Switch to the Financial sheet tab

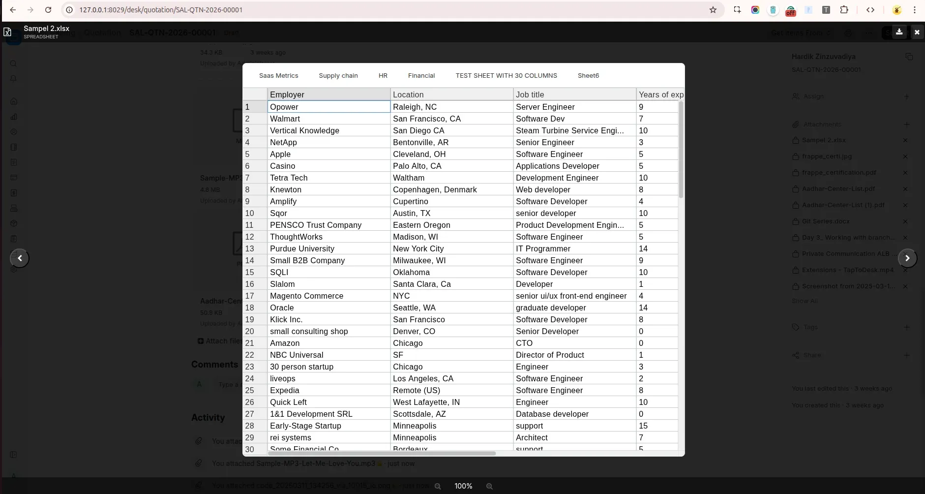point(421,76)
